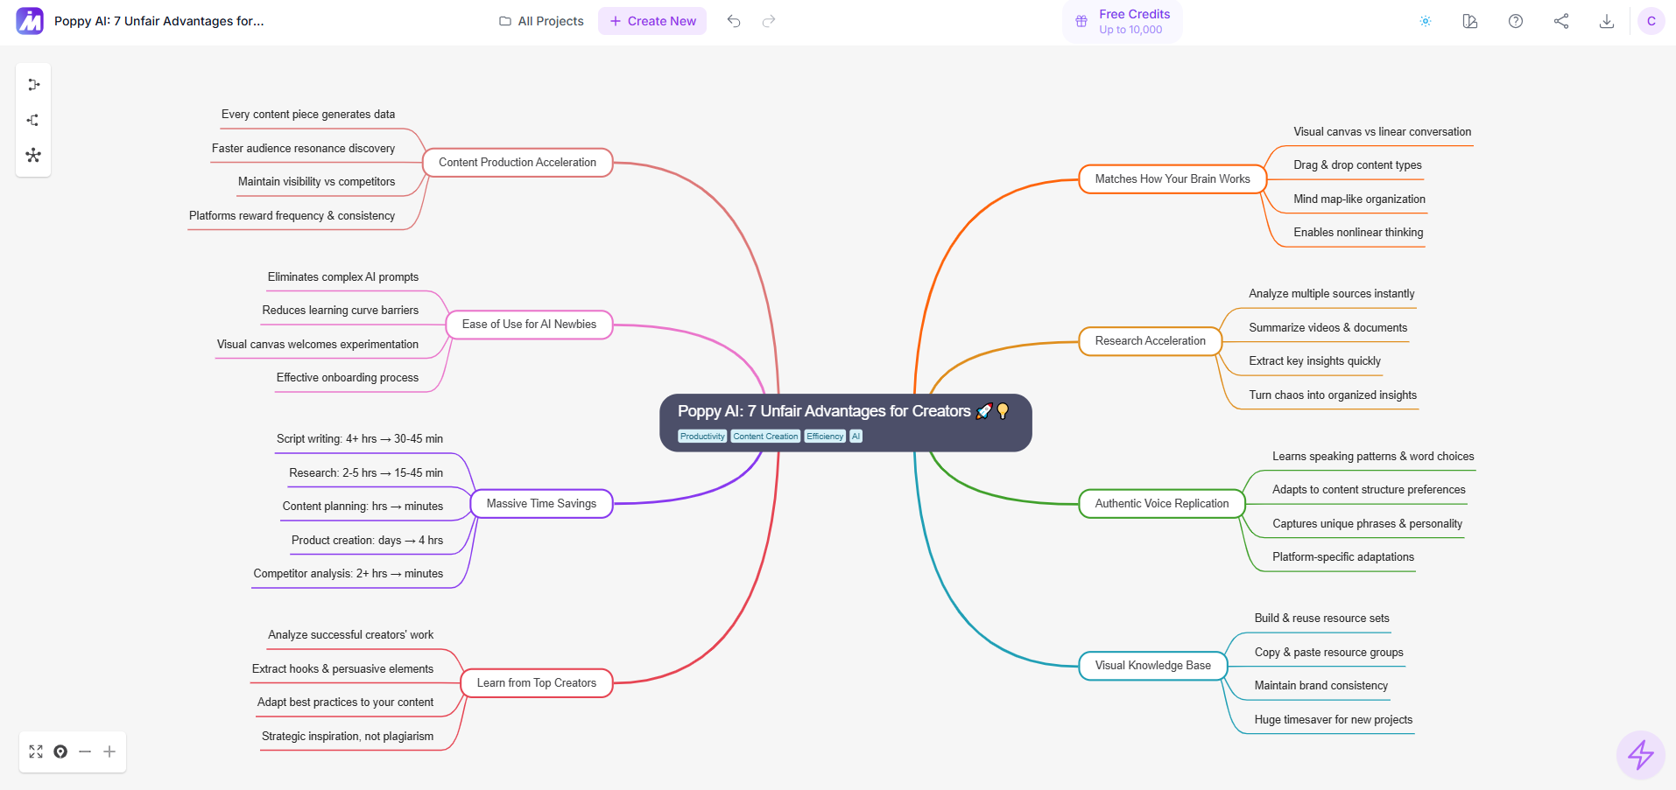
Task: Click the Create New button
Action: click(652, 21)
